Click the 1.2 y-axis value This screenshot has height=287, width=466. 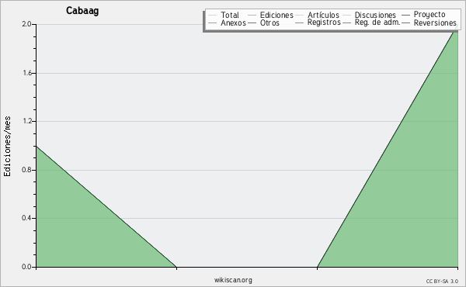coord(26,121)
